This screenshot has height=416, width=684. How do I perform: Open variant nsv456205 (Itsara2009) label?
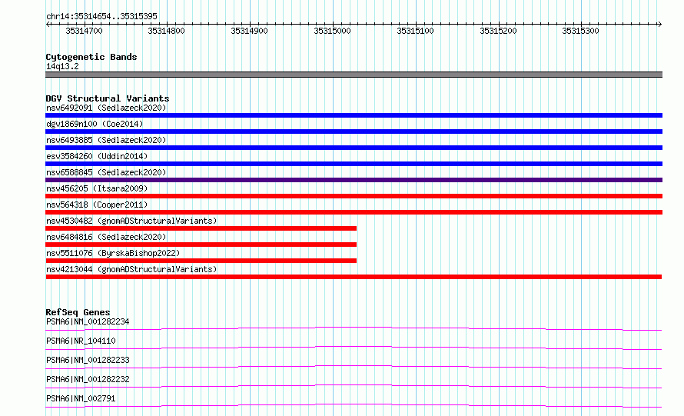[97, 188]
